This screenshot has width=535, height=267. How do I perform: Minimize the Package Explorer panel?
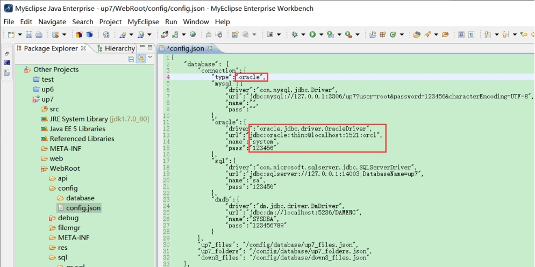[x=142, y=47]
